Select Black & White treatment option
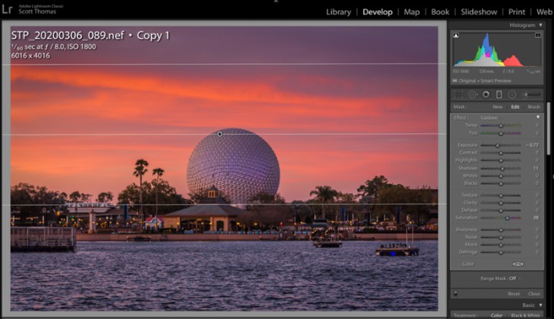Image resolution: width=554 pixels, height=319 pixels. [x=525, y=315]
